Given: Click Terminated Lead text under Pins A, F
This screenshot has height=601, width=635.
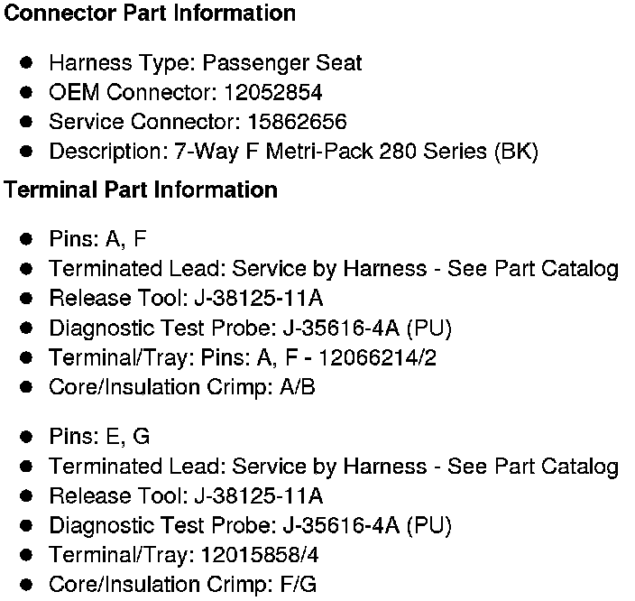Looking at the screenshot, I should tap(334, 269).
